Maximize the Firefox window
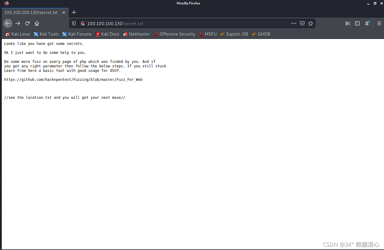Image resolution: width=384 pixels, height=250 pixels. 375,3
